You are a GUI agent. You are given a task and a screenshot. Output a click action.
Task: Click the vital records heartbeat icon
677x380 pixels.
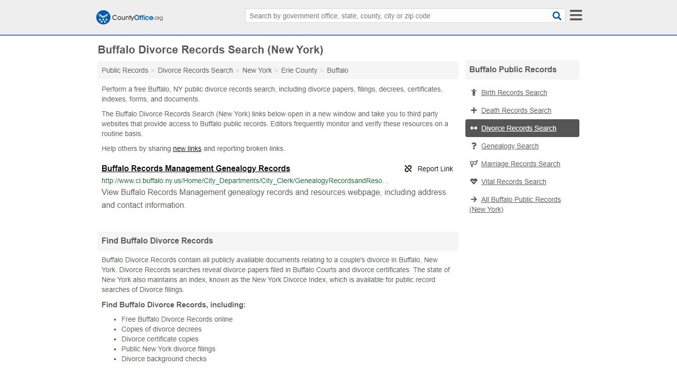pos(474,182)
